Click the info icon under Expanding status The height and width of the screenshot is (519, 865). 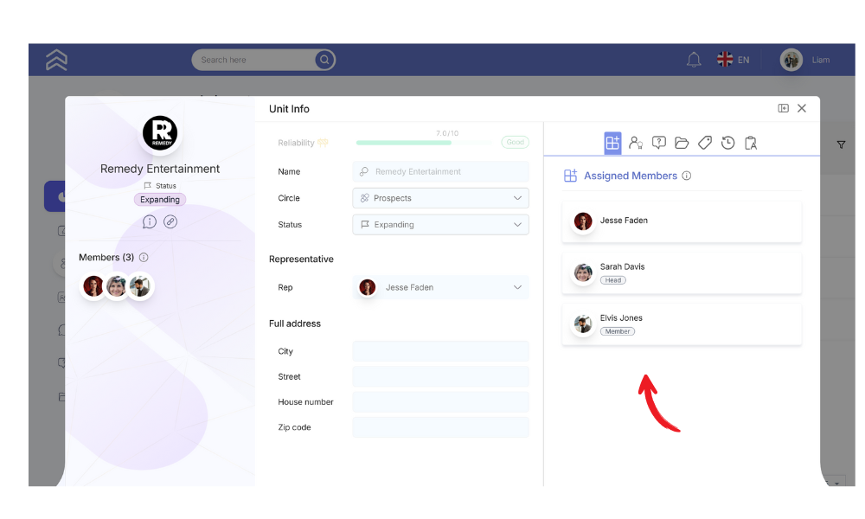(x=150, y=221)
